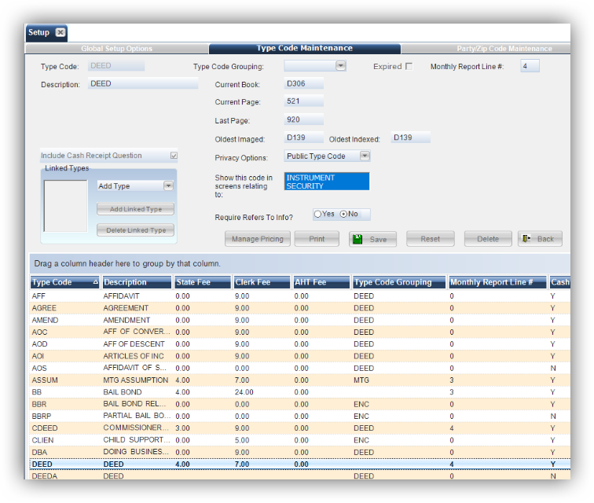Screen dimensions: 594x503
Task: Click the Print button
Action: tap(317, 239)
